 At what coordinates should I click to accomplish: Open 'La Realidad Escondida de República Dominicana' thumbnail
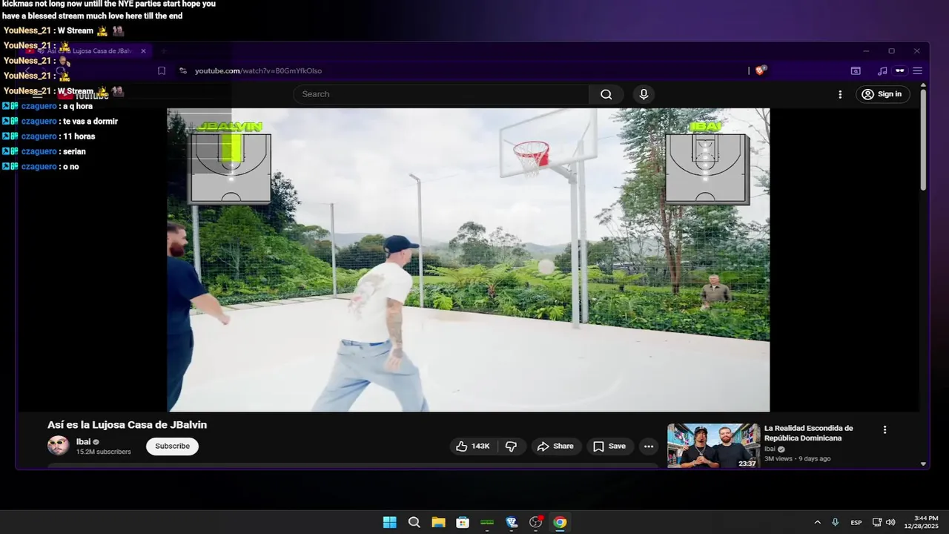click(x=713, y=446)
